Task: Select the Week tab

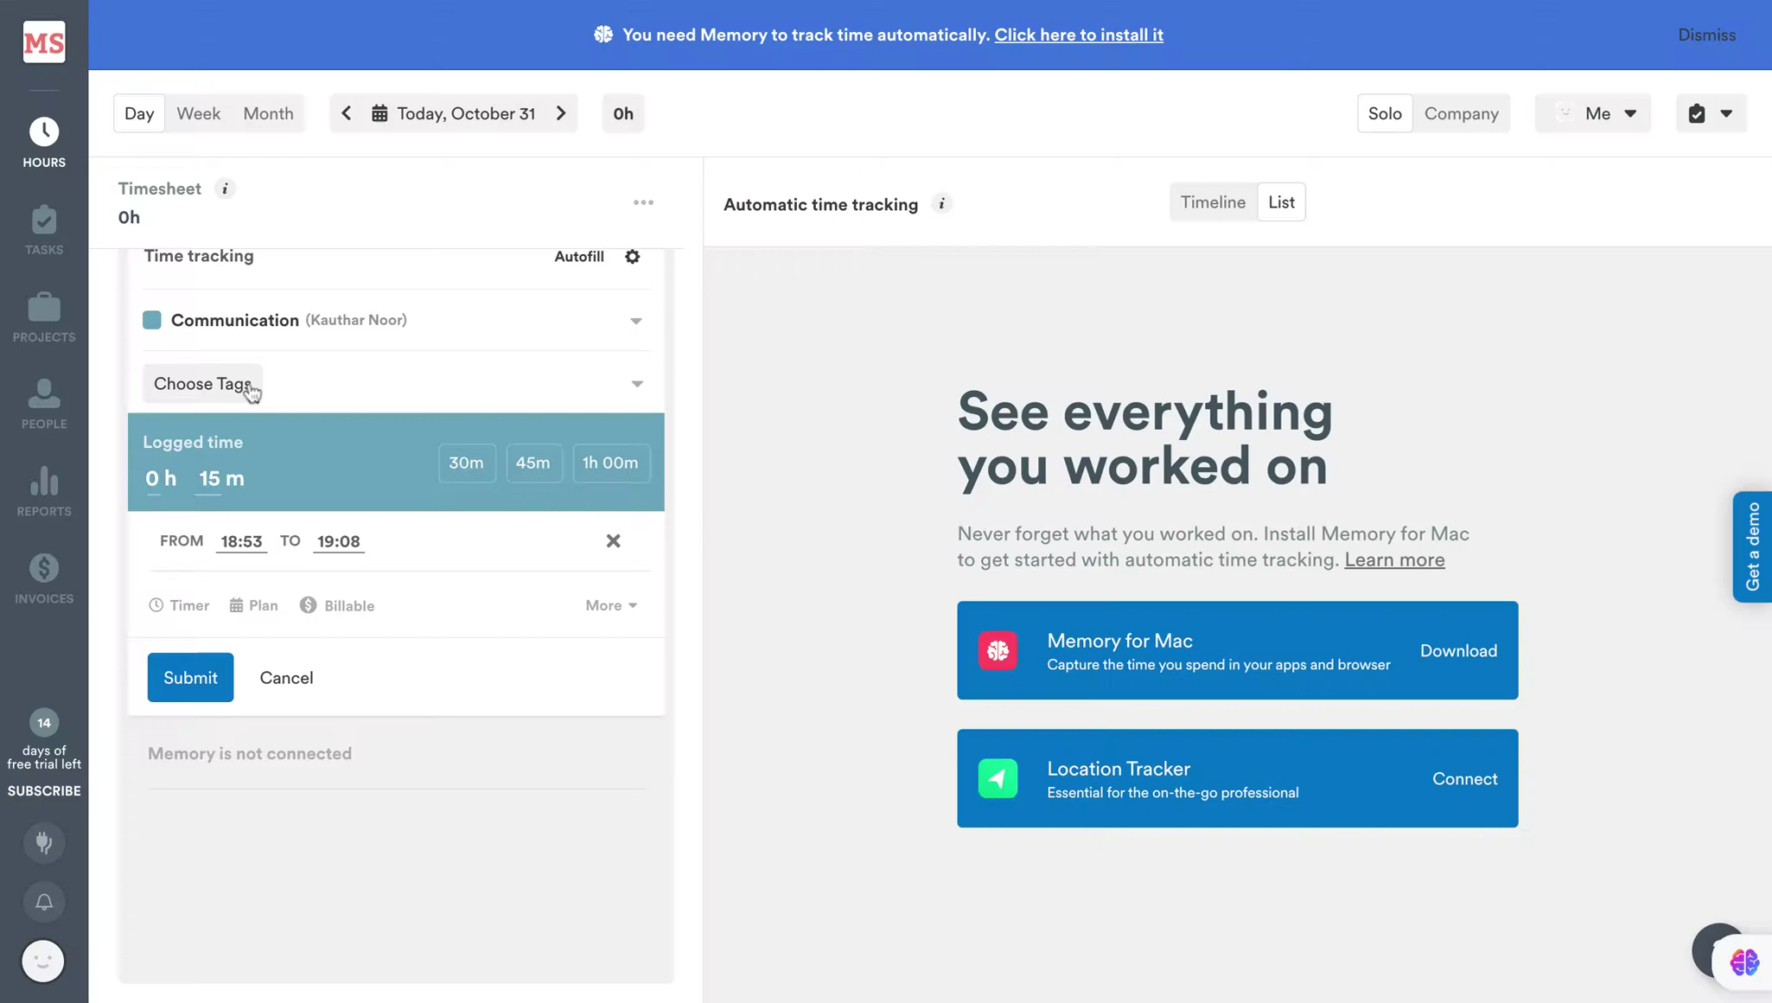Action: point(198,113)
